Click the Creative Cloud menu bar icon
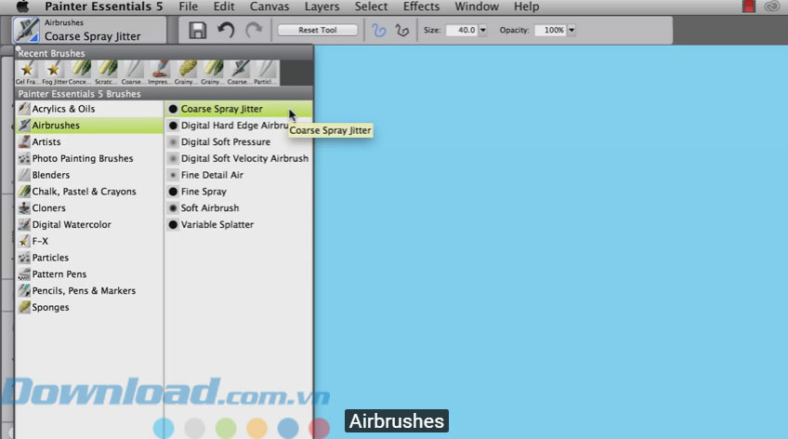Image resolution: width=788 pixels, height=439 pixels. [x=772, y=7]
